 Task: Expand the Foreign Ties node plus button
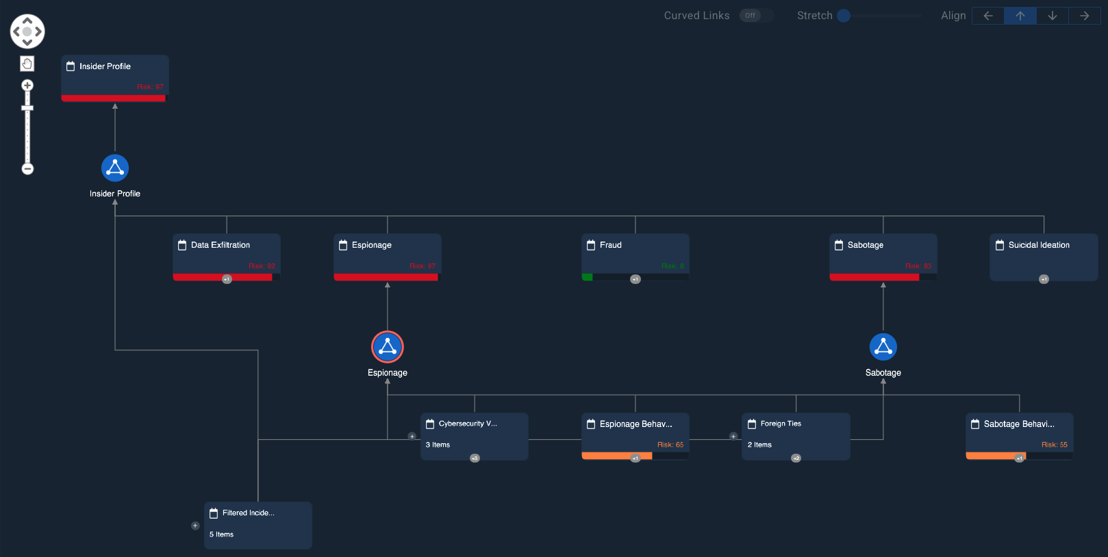click(733, 436)
